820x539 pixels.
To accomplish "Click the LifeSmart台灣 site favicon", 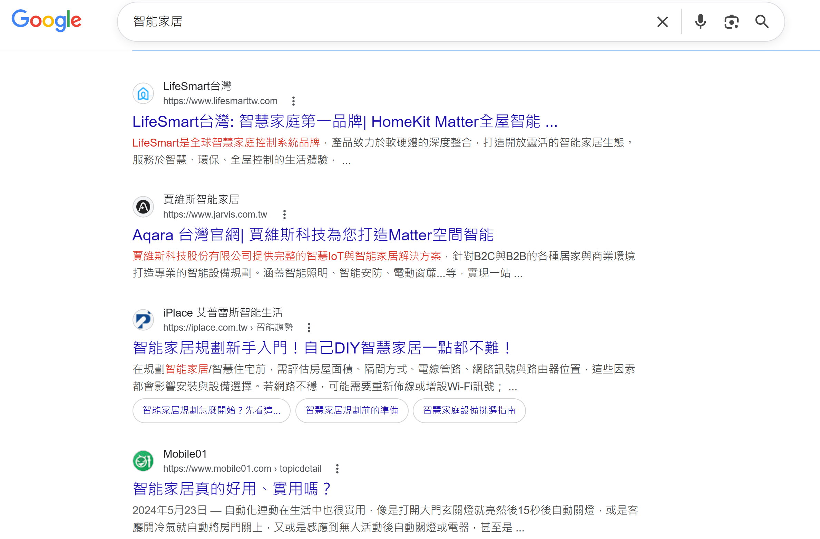I will click(x=143, y=93).
